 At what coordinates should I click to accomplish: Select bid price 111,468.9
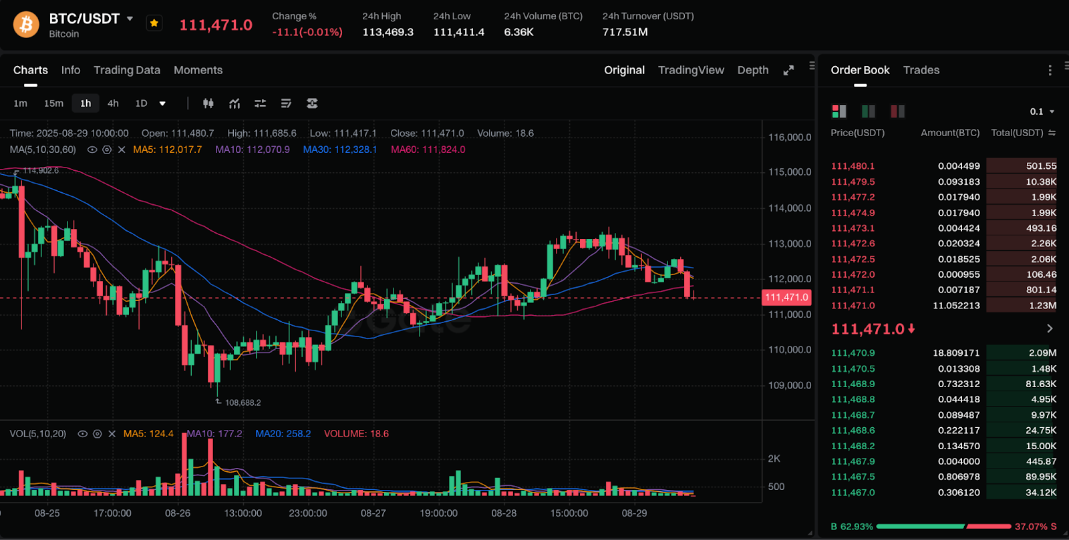click(x=853, y=384)
